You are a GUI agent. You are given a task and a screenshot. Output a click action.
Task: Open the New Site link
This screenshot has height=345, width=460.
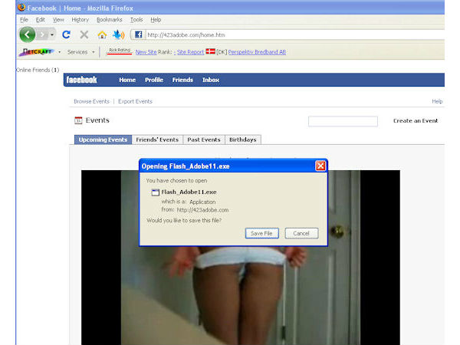point(146,52)
